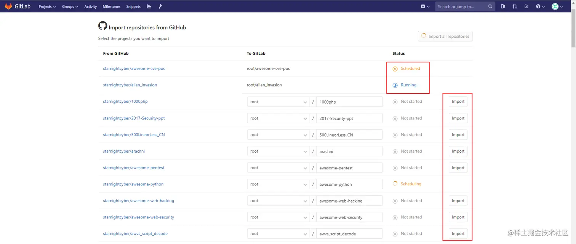Click the Import all repositories button
The height and width of the screenshot is (244, 576).
click(445, 36)
